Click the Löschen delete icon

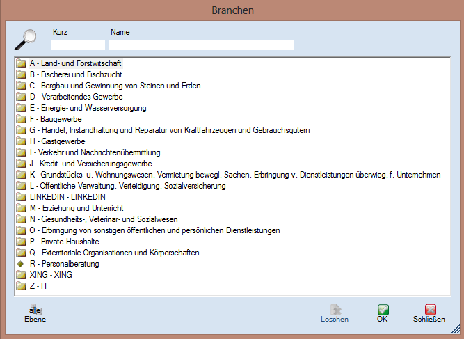pos(335,309)
